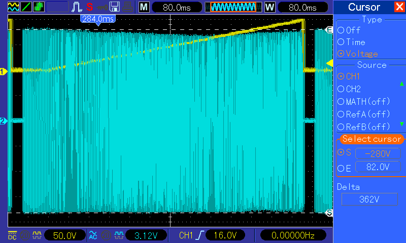This screenshot has height=243, width=406.
Task: Click the CH2 bandwidth limit 20 icon
Action: pyautogui.click(x=106, y=235)
